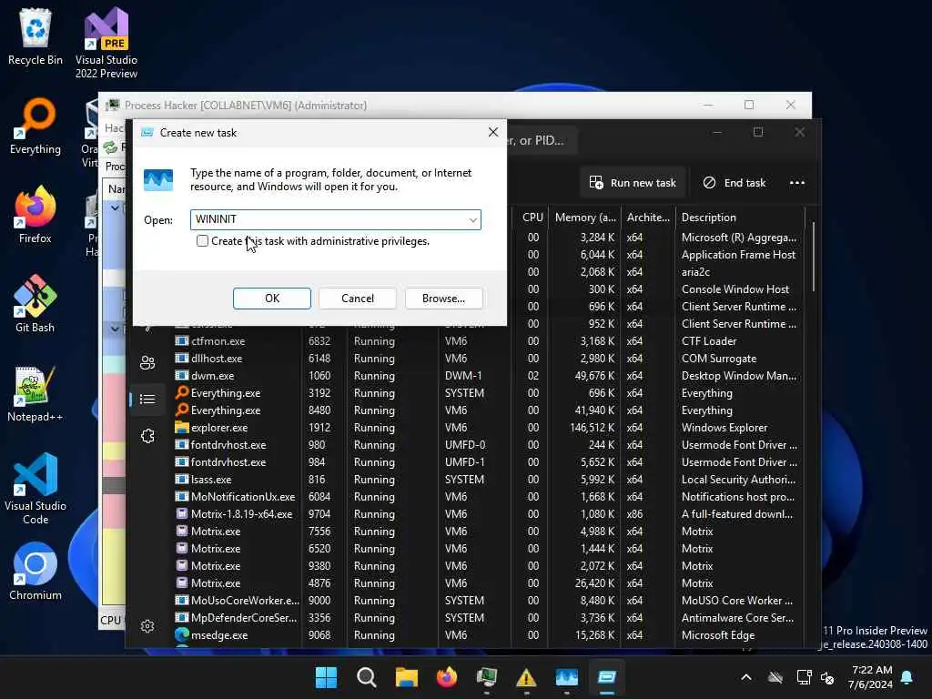This screenshot has width=932, height=699.
Task: Select dwm.exe process row
Action: coord(488,376)
